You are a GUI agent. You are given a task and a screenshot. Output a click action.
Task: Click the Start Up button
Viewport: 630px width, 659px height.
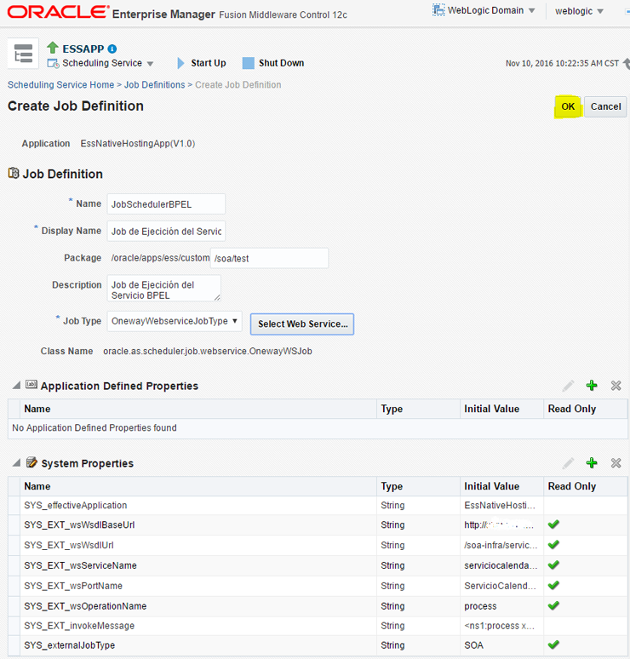(201, 63)
